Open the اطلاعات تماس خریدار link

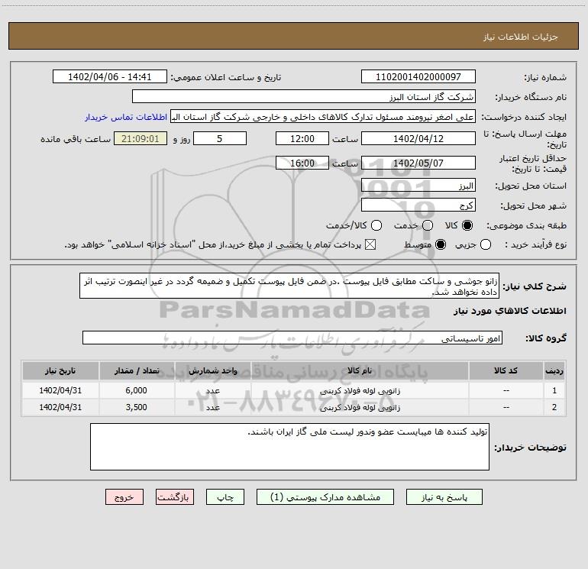[126, 117]
